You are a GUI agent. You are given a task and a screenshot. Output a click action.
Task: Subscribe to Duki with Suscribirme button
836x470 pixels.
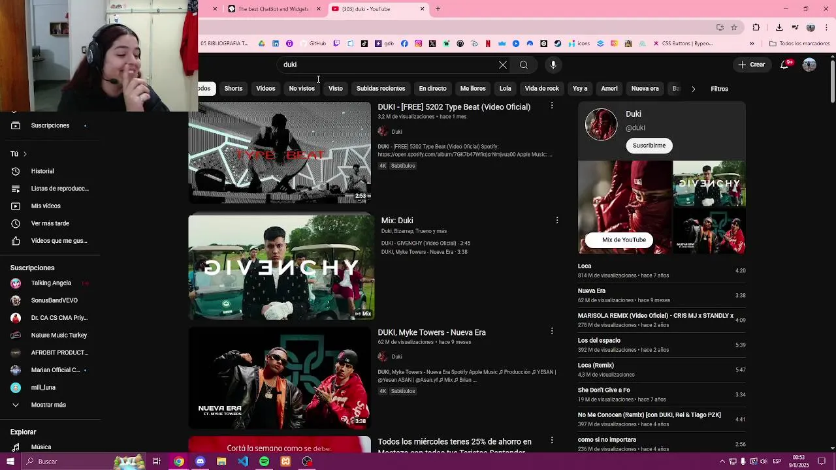click(x=649, y=146)
